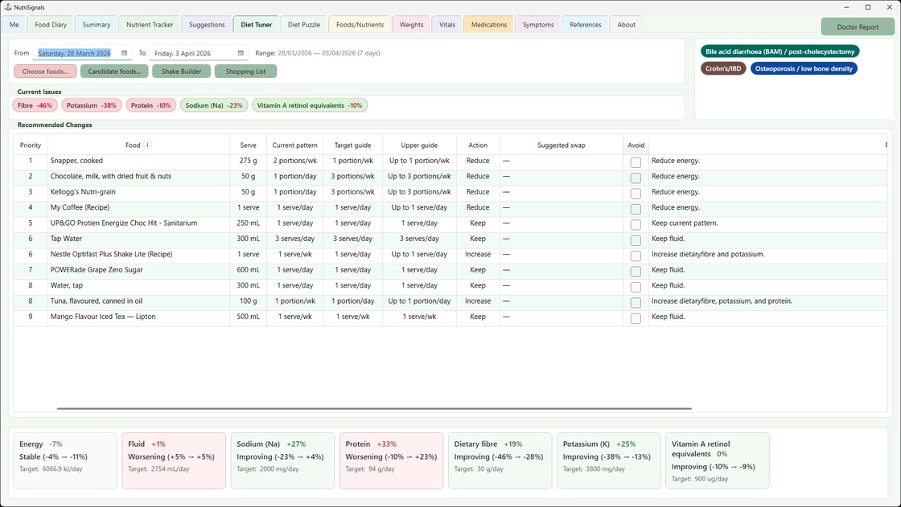Check the Avoid box for Tap Water

(636, 238)
